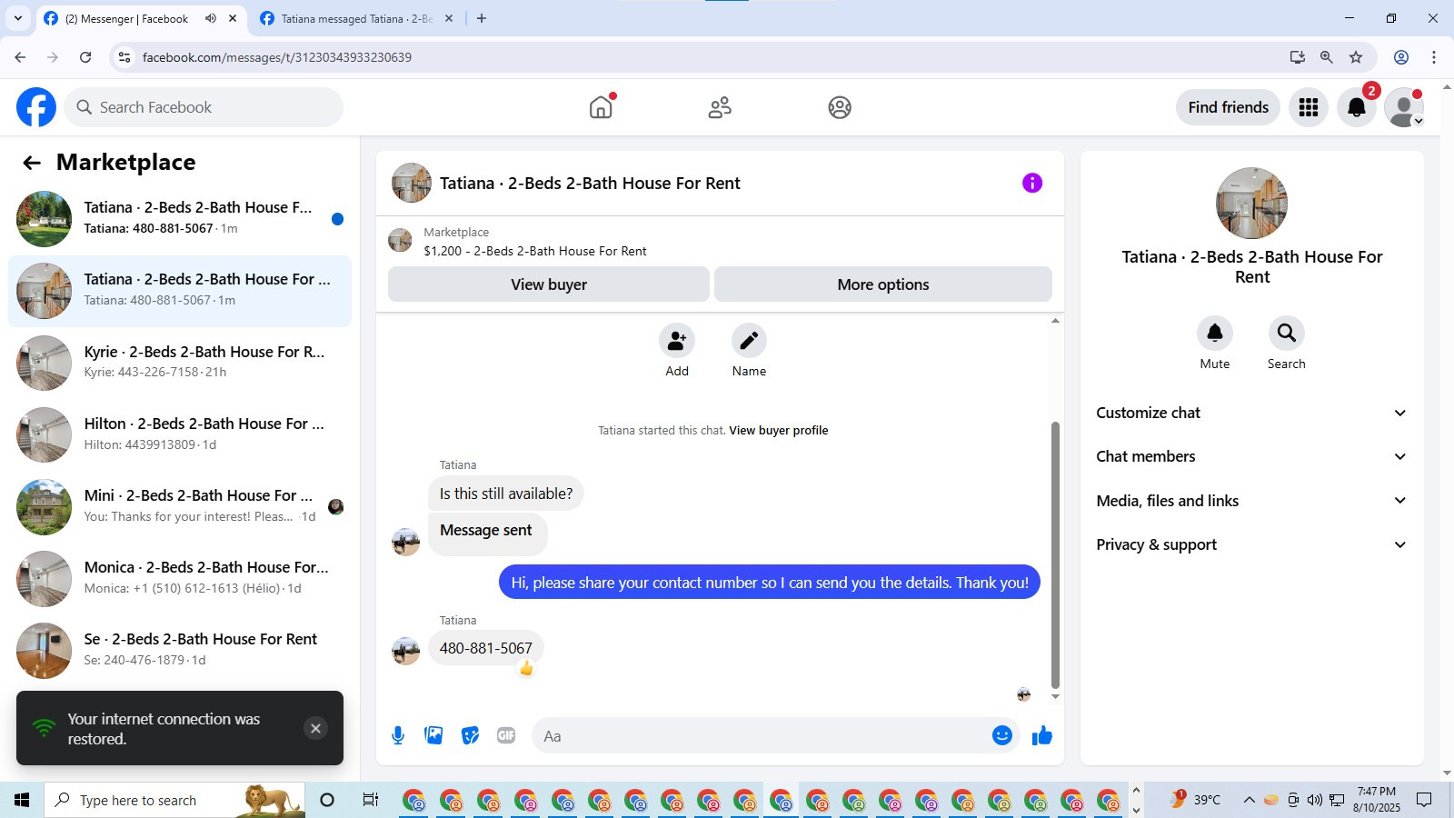This screenshot has width=1454, height=818.
Task: Open conversation information purple icon
Action: click(1032, 183)
